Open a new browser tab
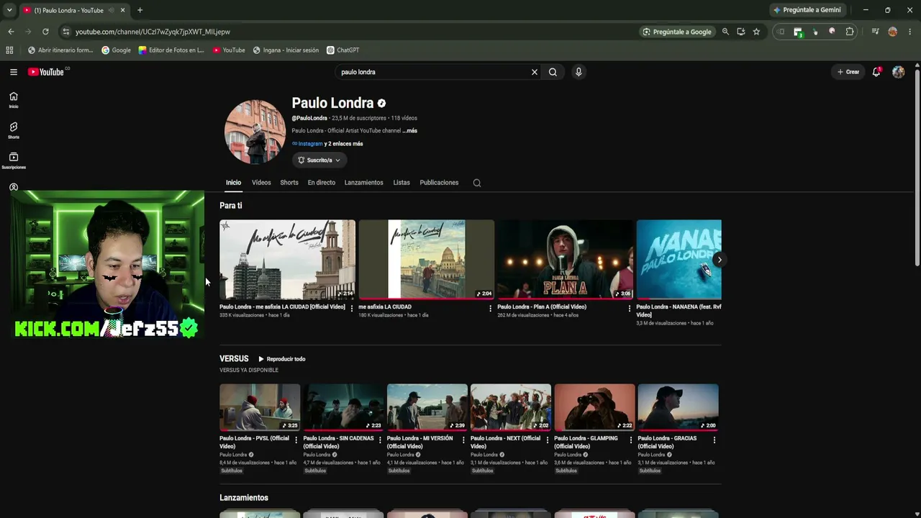This screenshot has width=921, height=518. tap(140, 10)
